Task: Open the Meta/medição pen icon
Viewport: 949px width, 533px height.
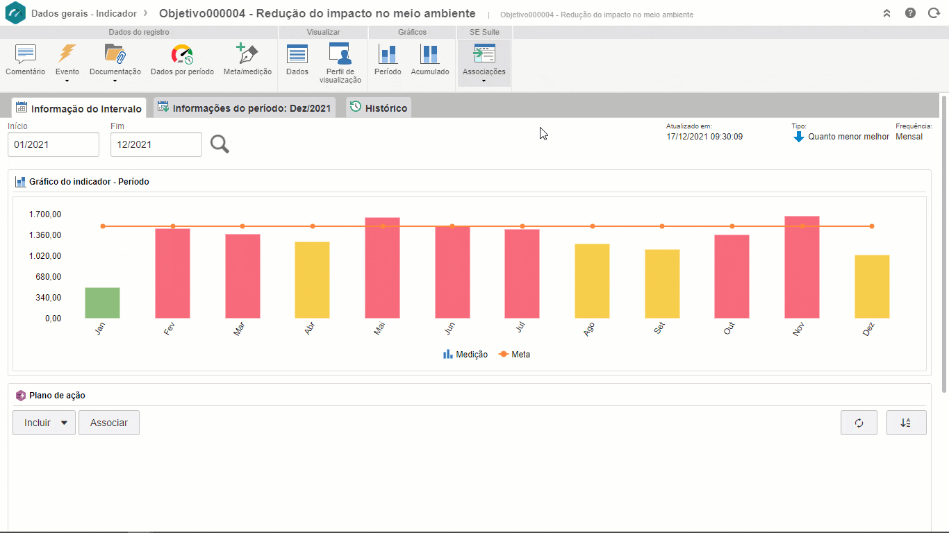Action: tap(247, 53)
